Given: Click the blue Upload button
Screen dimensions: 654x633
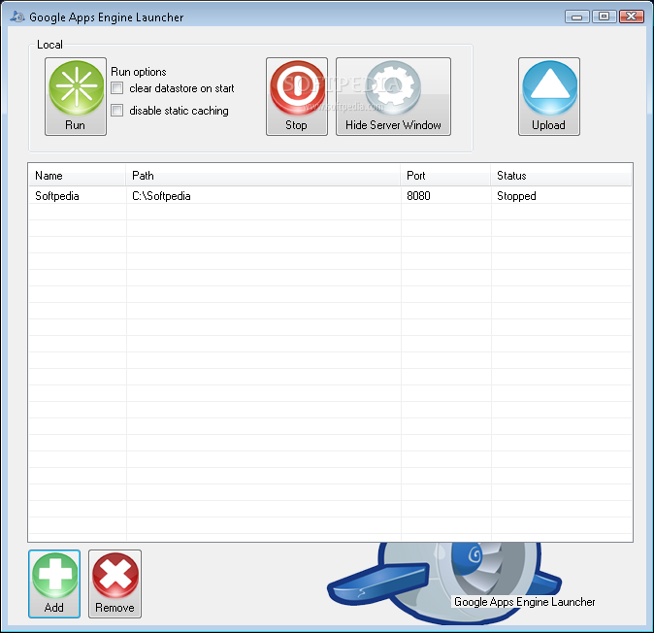Looking at the screenshot, I should coord(549,96).
